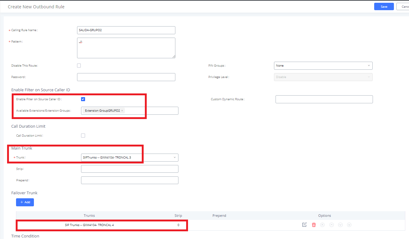This screenshot has width=409, height=239.
Task: Move failover trunk down one position
Action: coord(340,225)
